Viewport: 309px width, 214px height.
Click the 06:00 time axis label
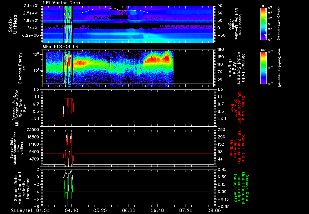click(129, 210)
